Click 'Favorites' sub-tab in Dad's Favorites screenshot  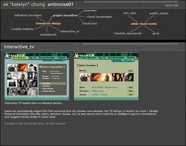[x=128, y=60]
